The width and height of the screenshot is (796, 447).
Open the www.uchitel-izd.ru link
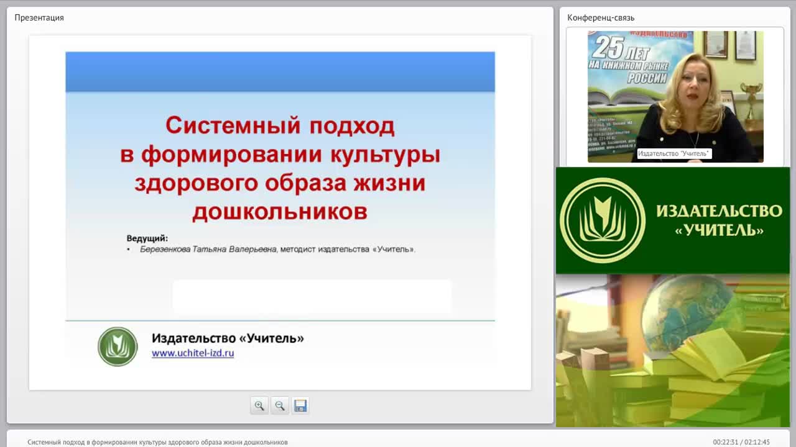193,353
